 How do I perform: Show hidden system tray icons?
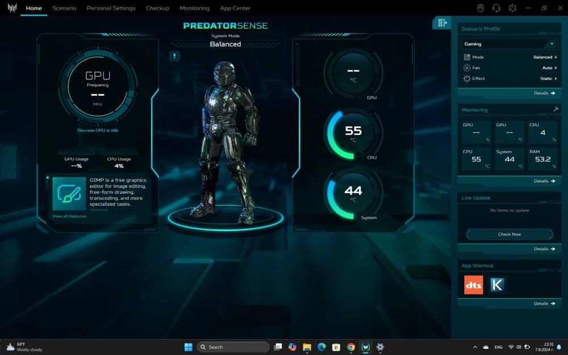(x=475, y=347)
